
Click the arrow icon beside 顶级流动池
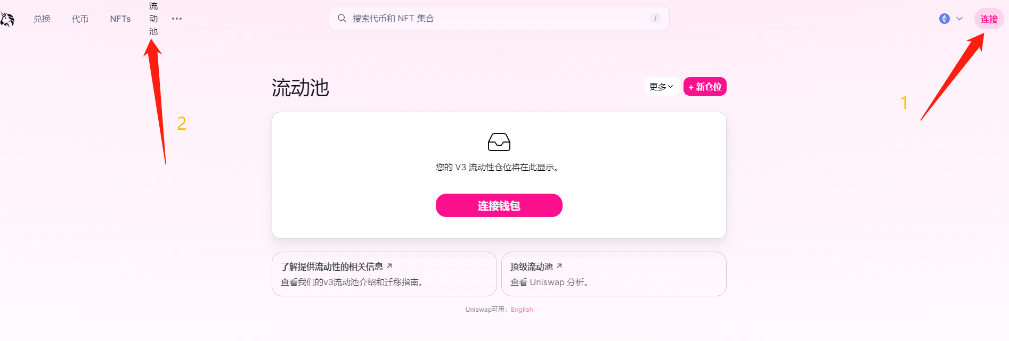coord(559,266)
